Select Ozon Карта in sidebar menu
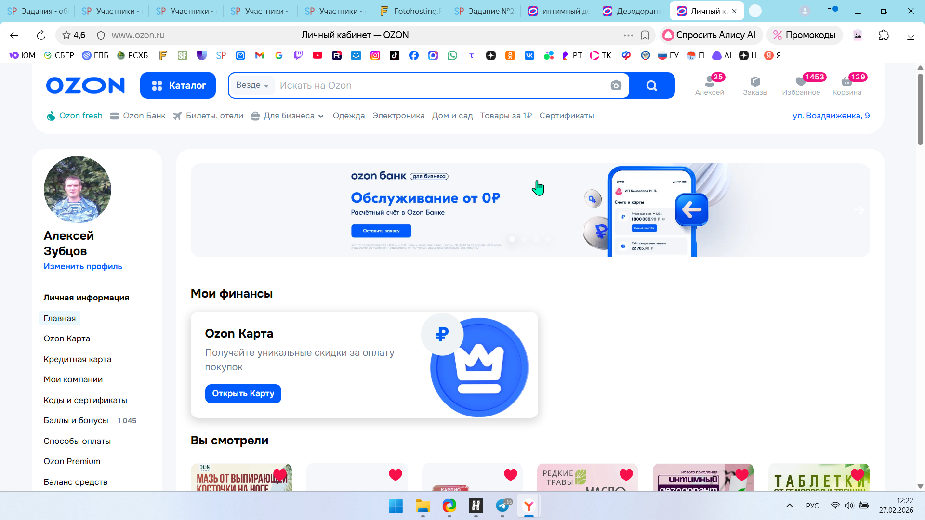925x520 pixels. tap(66, 338)
